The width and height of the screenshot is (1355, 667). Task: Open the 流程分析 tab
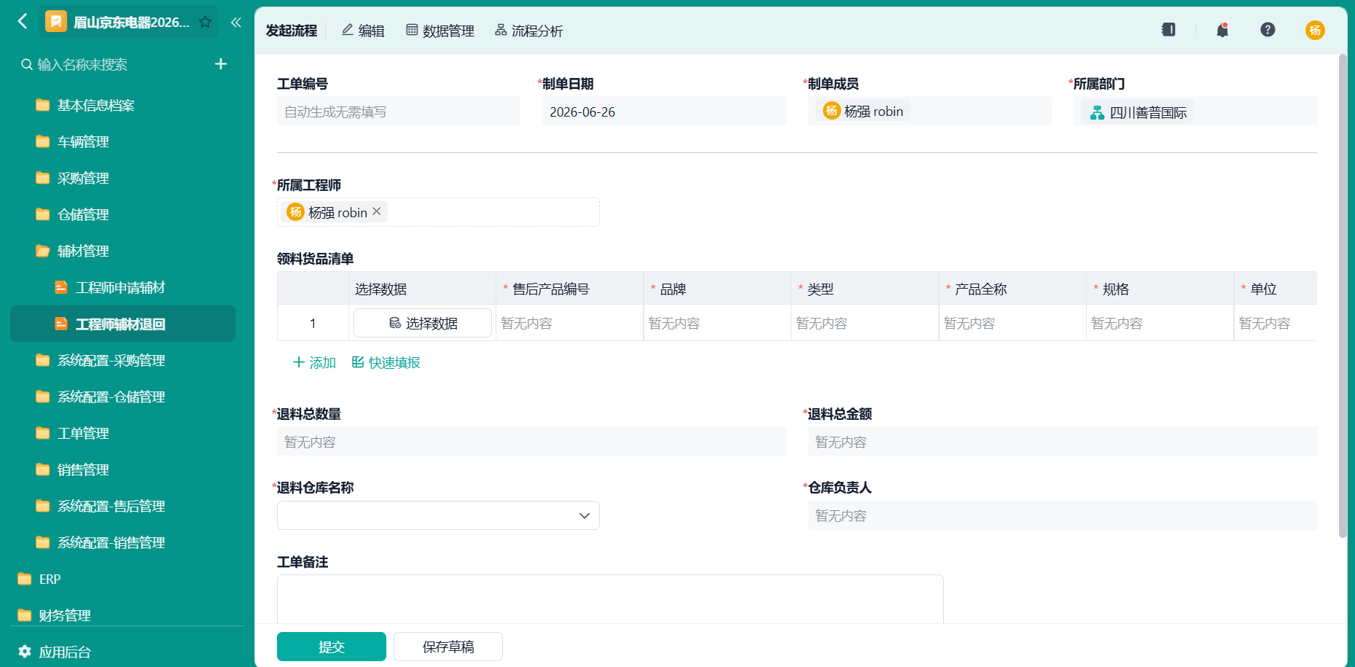tap(528, 31)
